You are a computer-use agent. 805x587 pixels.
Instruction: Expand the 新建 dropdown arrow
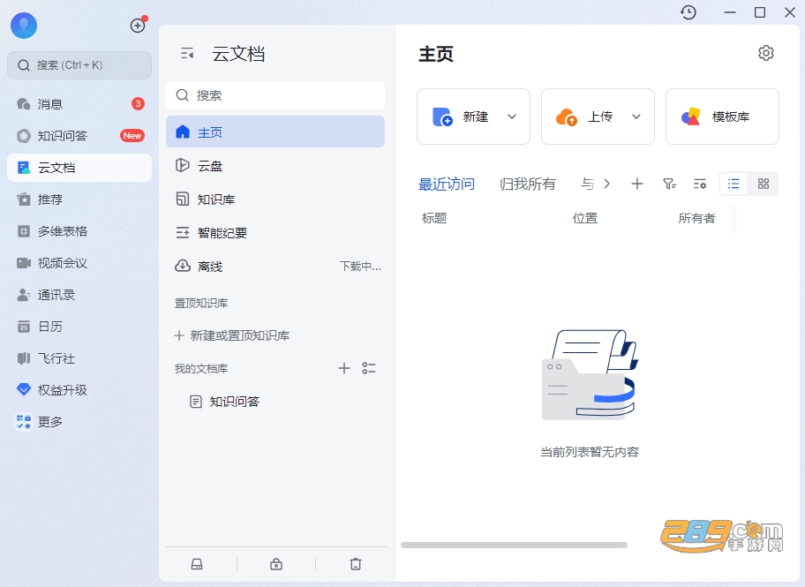[512, 117]
